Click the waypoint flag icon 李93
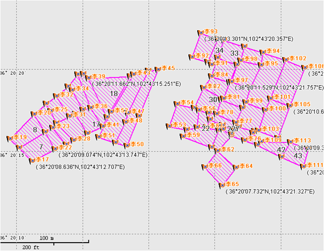 (202, 32)
